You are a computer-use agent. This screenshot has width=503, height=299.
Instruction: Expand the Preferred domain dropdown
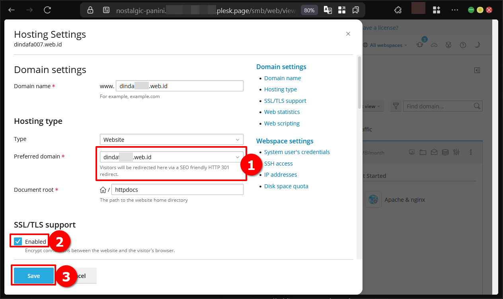click(x=172, y=157)
